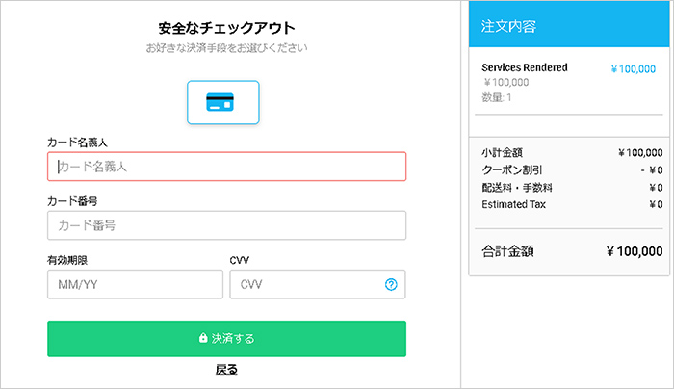Click the 戻る back link
Screen dimensions: 674x389
(226, 369)
